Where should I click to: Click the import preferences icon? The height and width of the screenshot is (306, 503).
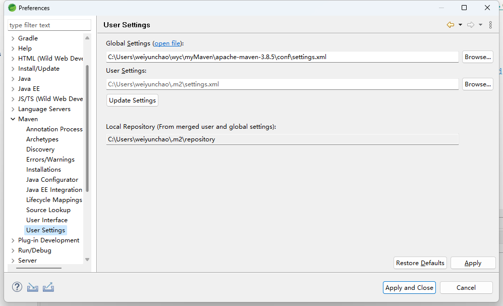33,287
